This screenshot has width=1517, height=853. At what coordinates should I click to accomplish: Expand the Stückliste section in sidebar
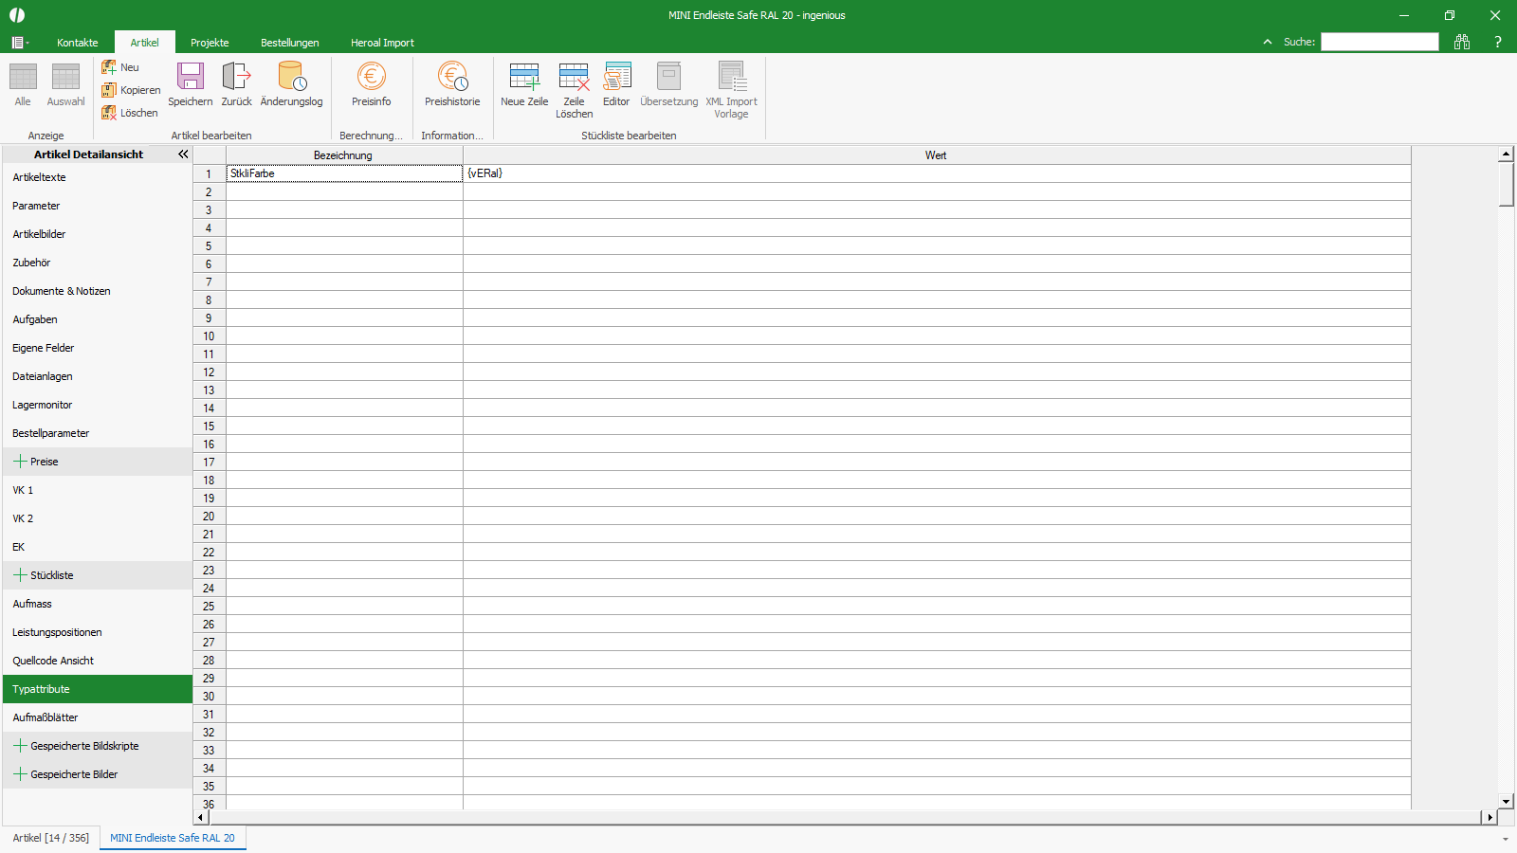pyautogui.click(x=20, y=575)
